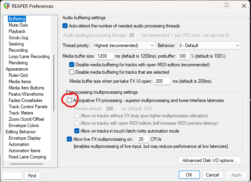Enable disabling media buffering for selected tracks
Viewport: 251px width, 182px height.
(x=71, y=72)
